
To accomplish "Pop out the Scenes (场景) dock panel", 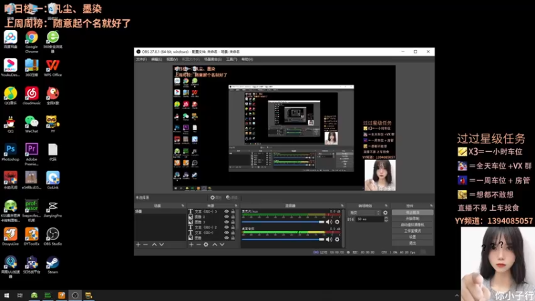I will (183, 206).
